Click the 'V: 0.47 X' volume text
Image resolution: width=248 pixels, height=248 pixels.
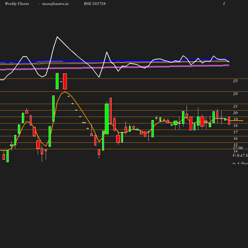click(240, 155)
